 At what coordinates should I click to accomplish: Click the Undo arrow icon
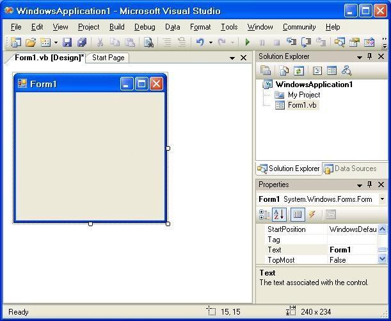click(x=200, y=42)
